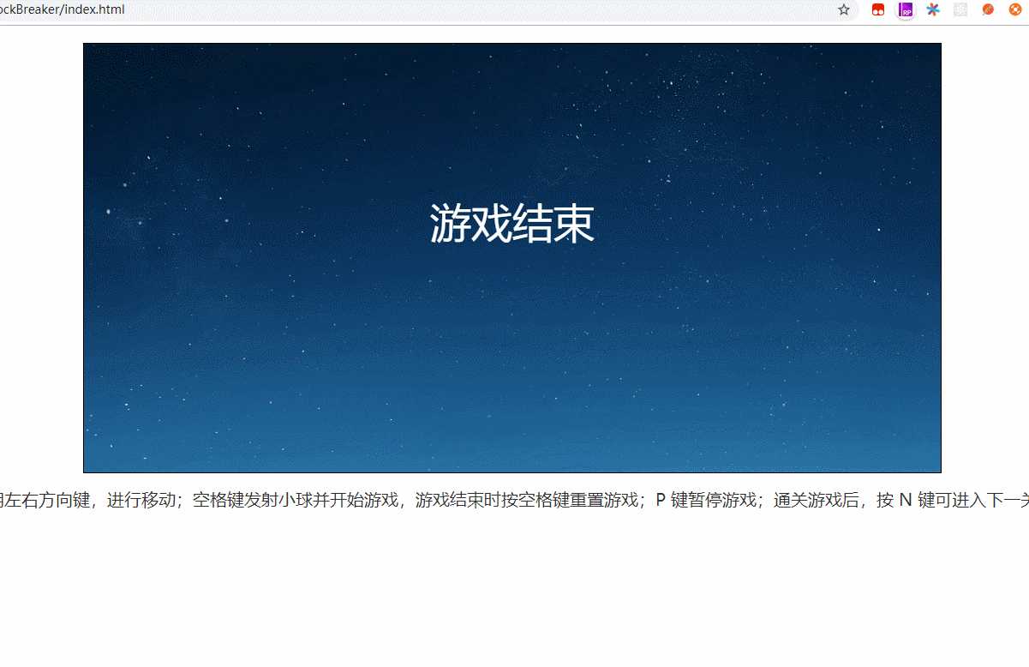Open the purple Axure RP extension icon
The image size is (1029, 667).
point(906,10)
